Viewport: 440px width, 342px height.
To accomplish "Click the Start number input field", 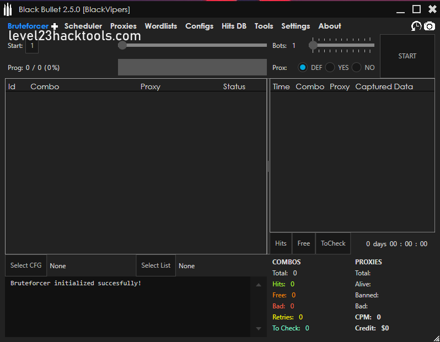I will point(32,45).
